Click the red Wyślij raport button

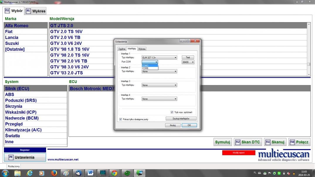coord(239,153)
